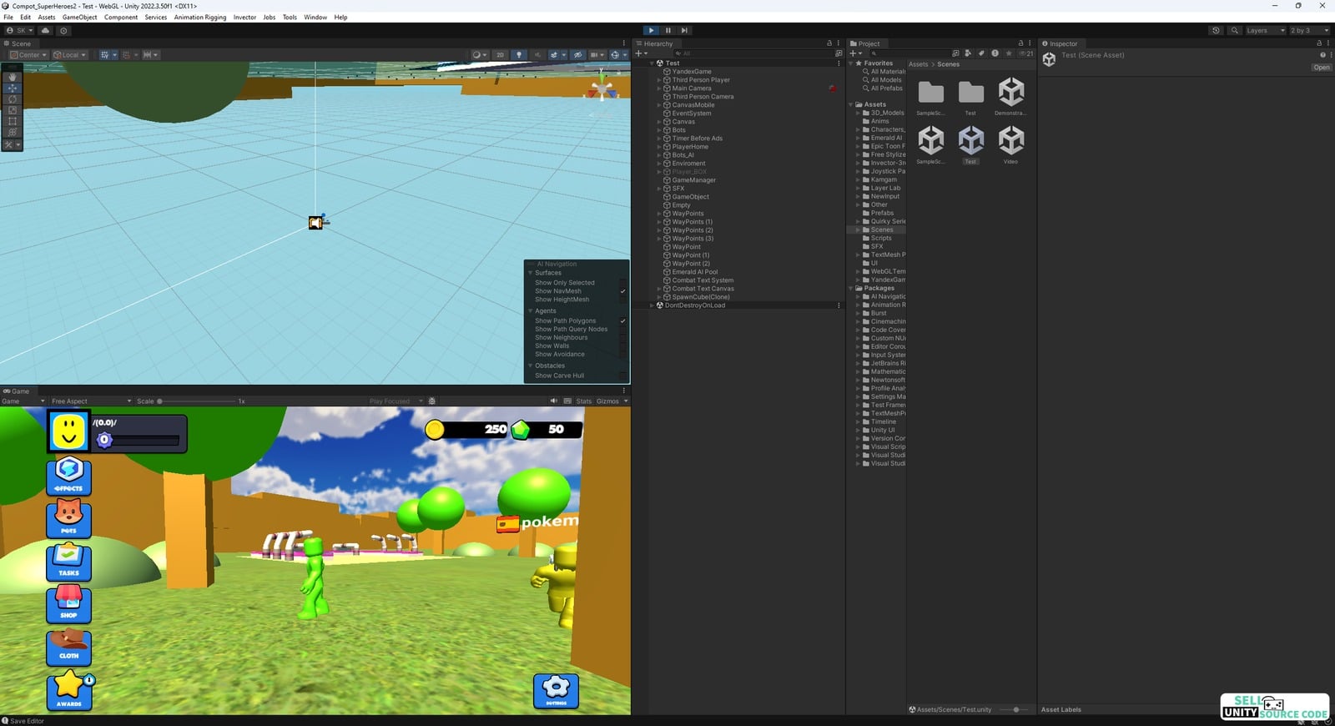Adjust the Game view Scale slider
Viewport: 1335px width, 726px height.
pos(159,401)
